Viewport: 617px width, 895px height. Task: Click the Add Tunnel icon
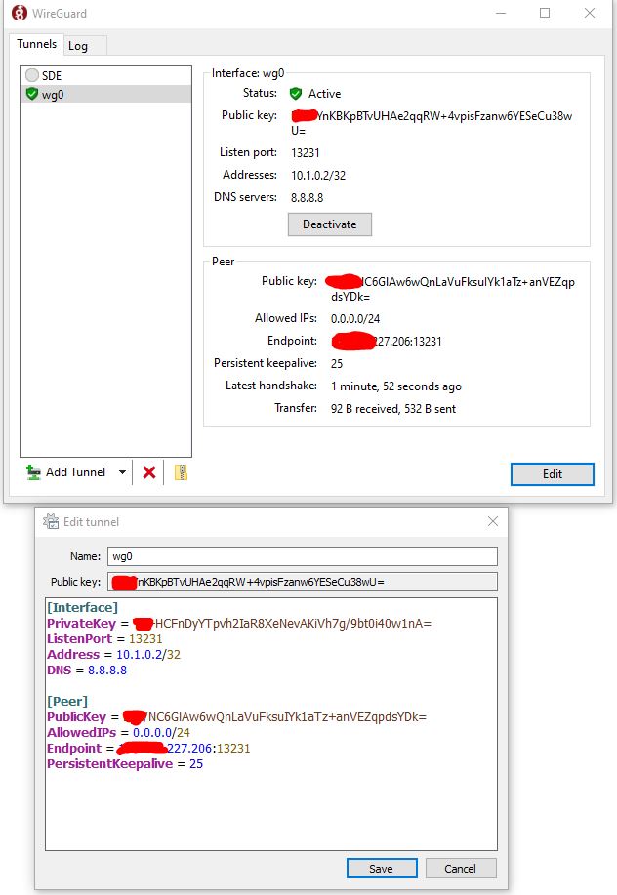point(33,472)
